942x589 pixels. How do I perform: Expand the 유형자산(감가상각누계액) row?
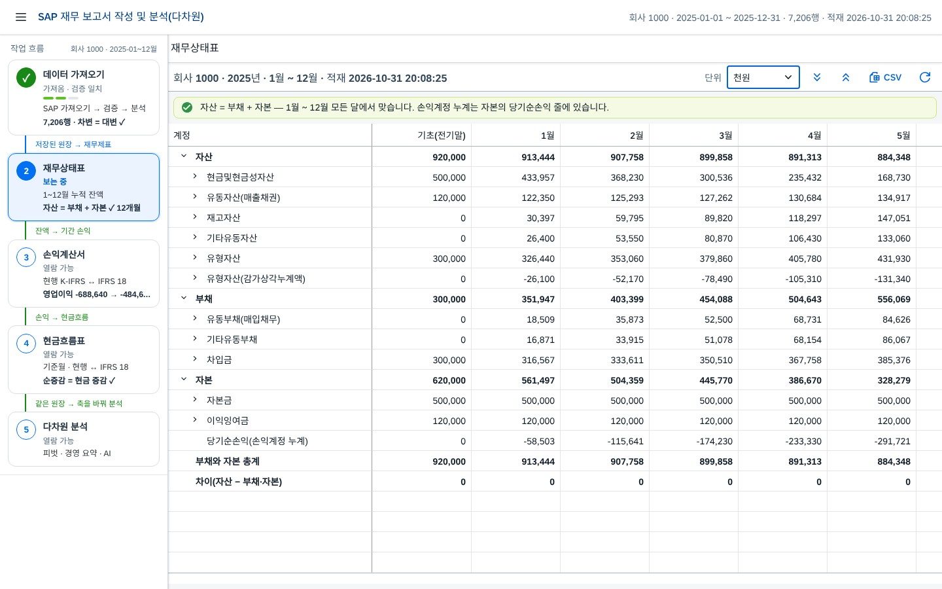click(195, 278)
